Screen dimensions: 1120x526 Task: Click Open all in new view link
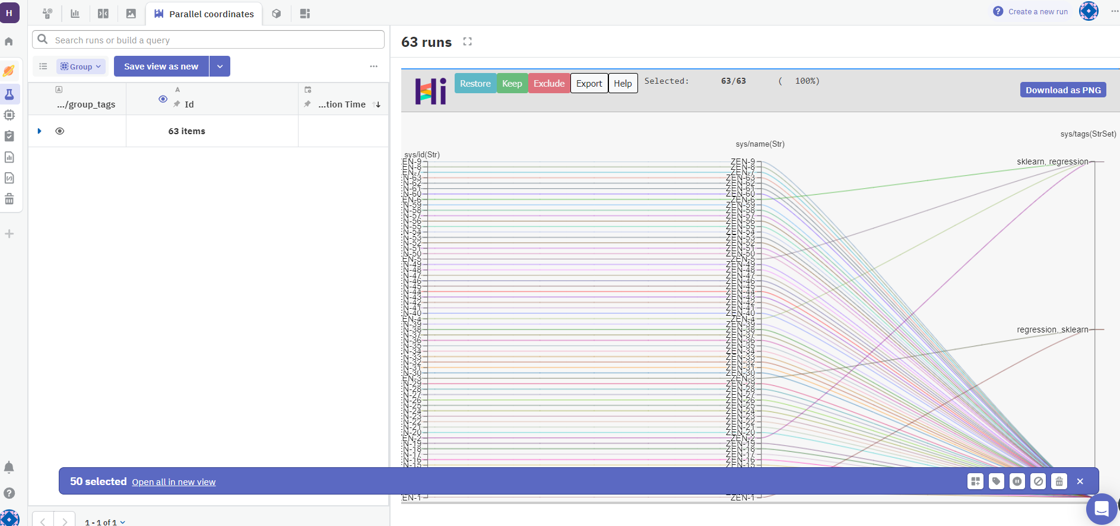coord(174,481)
